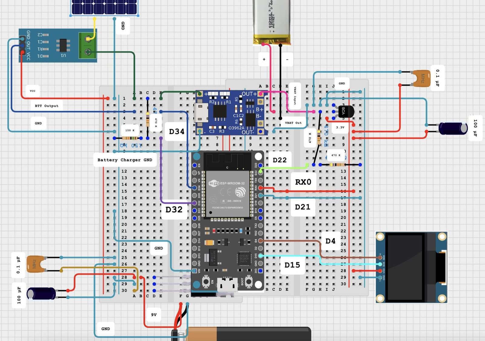This screenshot has height=341, width=485.
Task: Select the LiPo battery pack
Action: [x=272, y=23]
